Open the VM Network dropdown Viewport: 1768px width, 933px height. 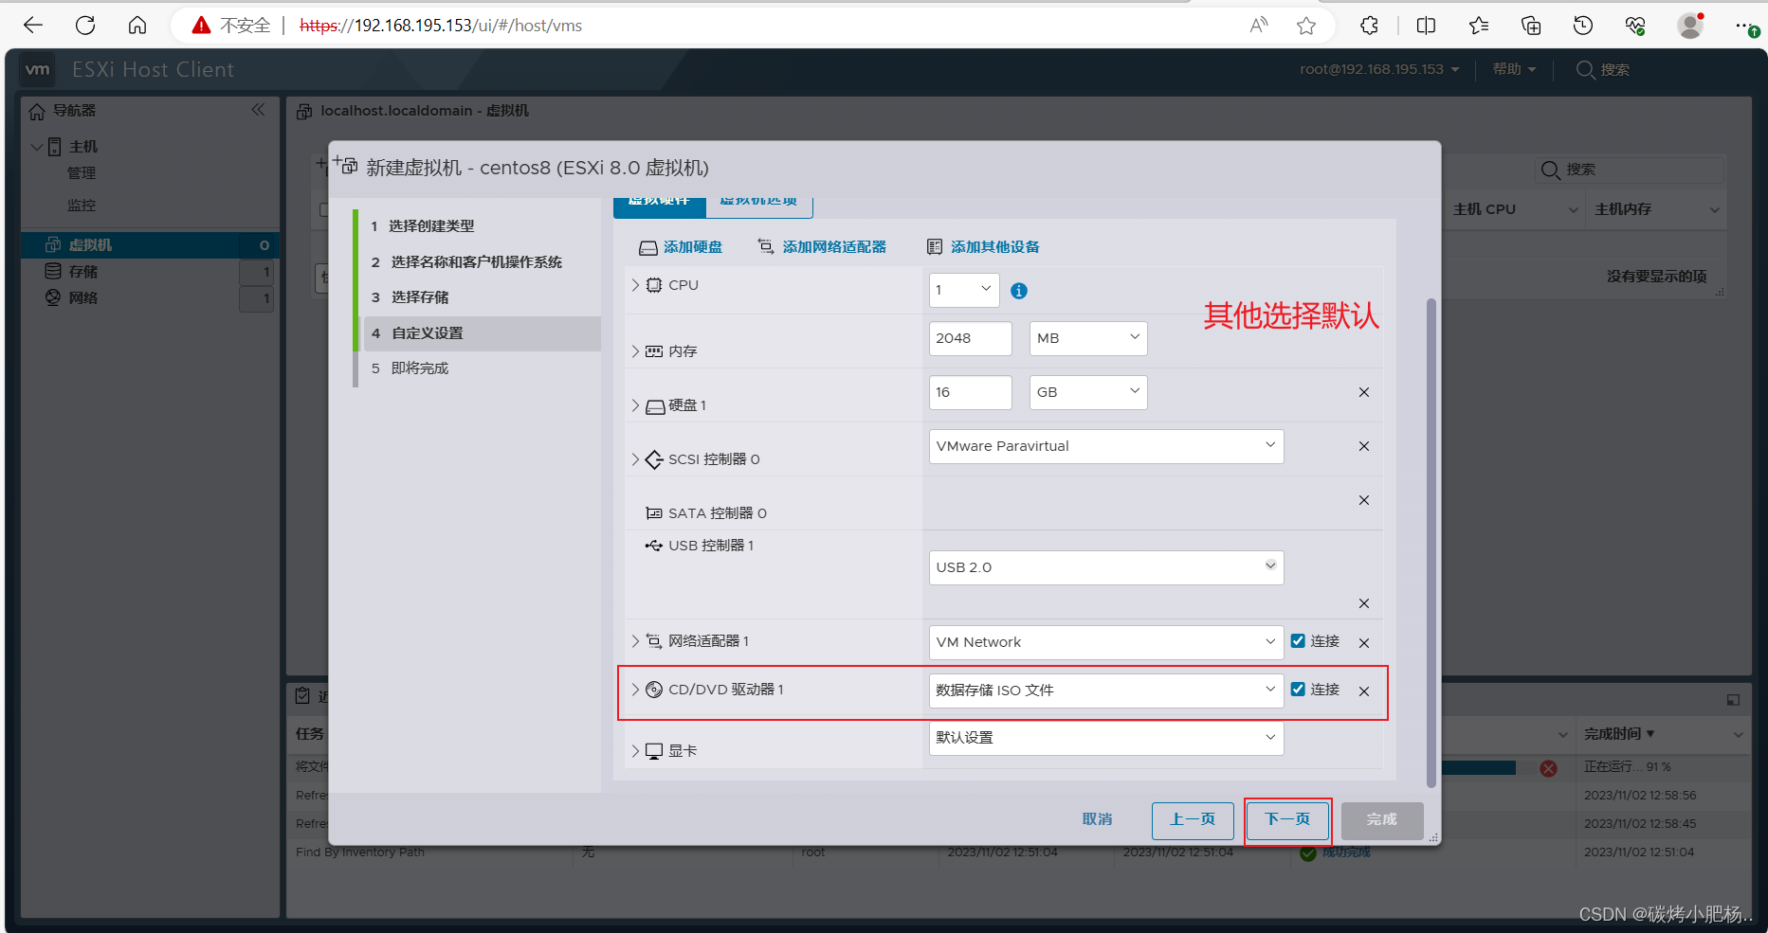click(1106, 642)
